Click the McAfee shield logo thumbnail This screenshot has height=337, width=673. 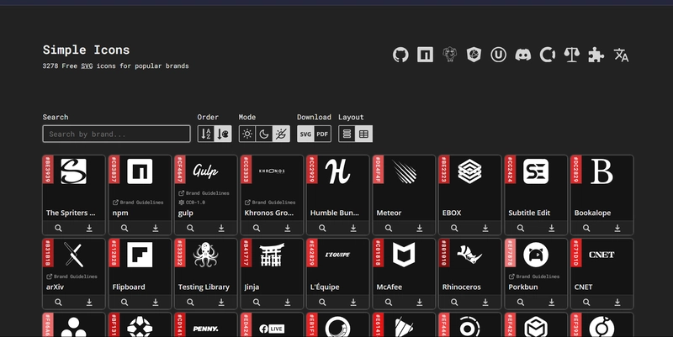404,255
